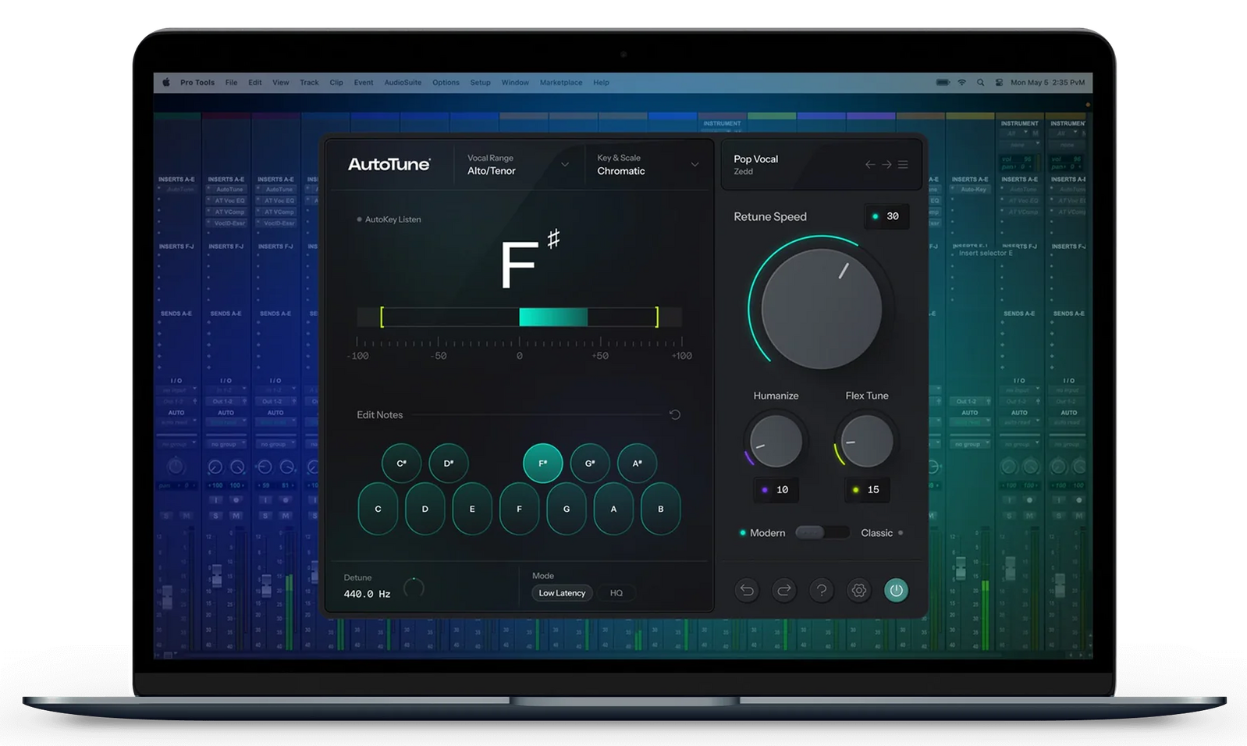Select Low Latency mode
1247x746 pixels.
[x=562, y=593]
